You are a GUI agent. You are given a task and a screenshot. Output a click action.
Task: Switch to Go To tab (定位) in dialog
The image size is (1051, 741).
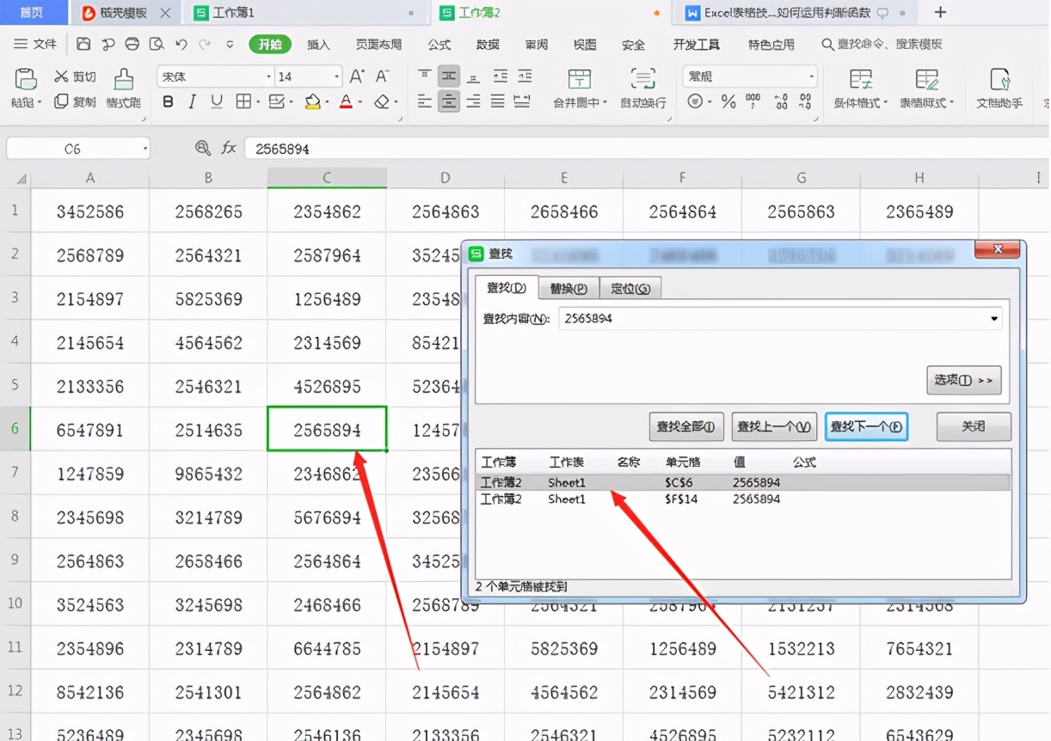point(630,288)
